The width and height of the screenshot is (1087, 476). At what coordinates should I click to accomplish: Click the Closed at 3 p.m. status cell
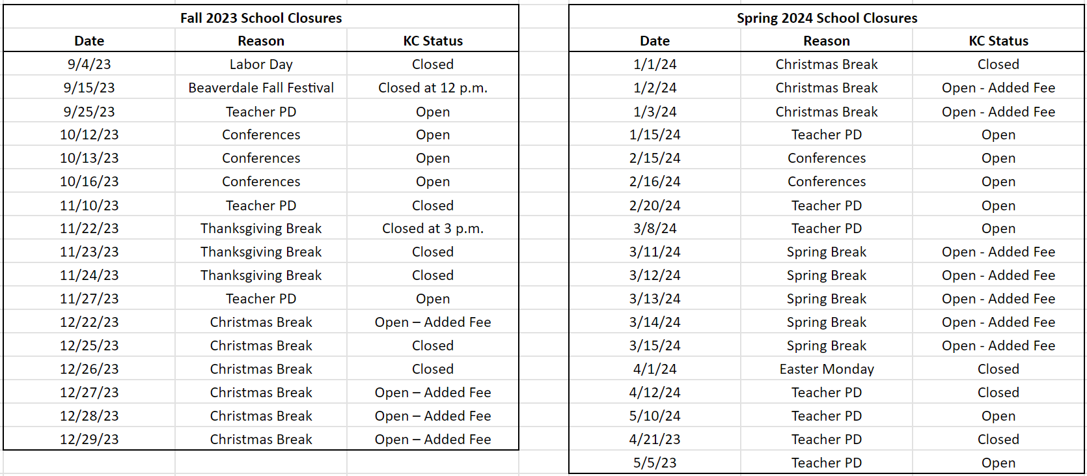[x=433, y=228]
